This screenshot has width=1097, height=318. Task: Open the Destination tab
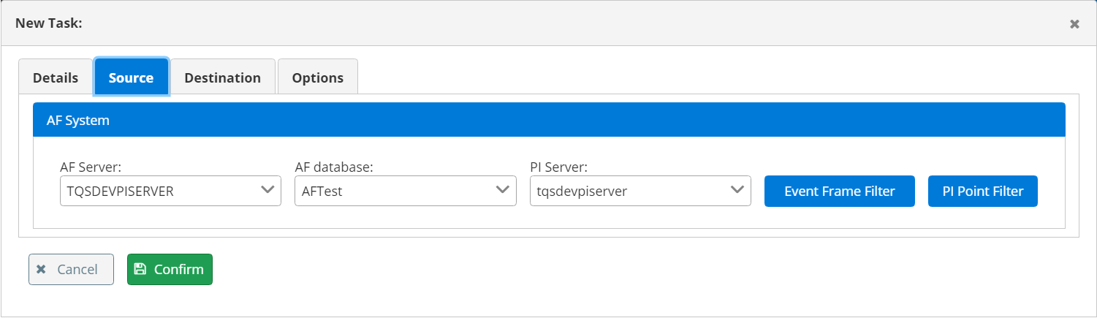pos(222,77)
